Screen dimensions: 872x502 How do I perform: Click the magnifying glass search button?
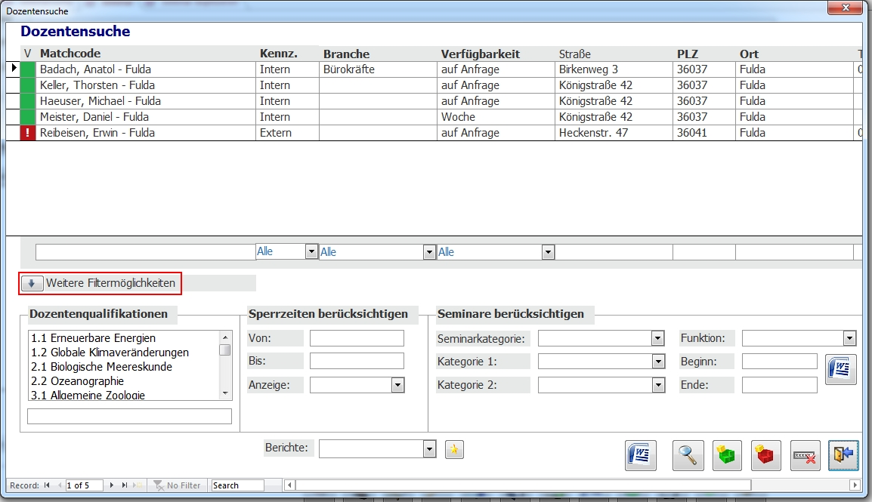point(688,456)
